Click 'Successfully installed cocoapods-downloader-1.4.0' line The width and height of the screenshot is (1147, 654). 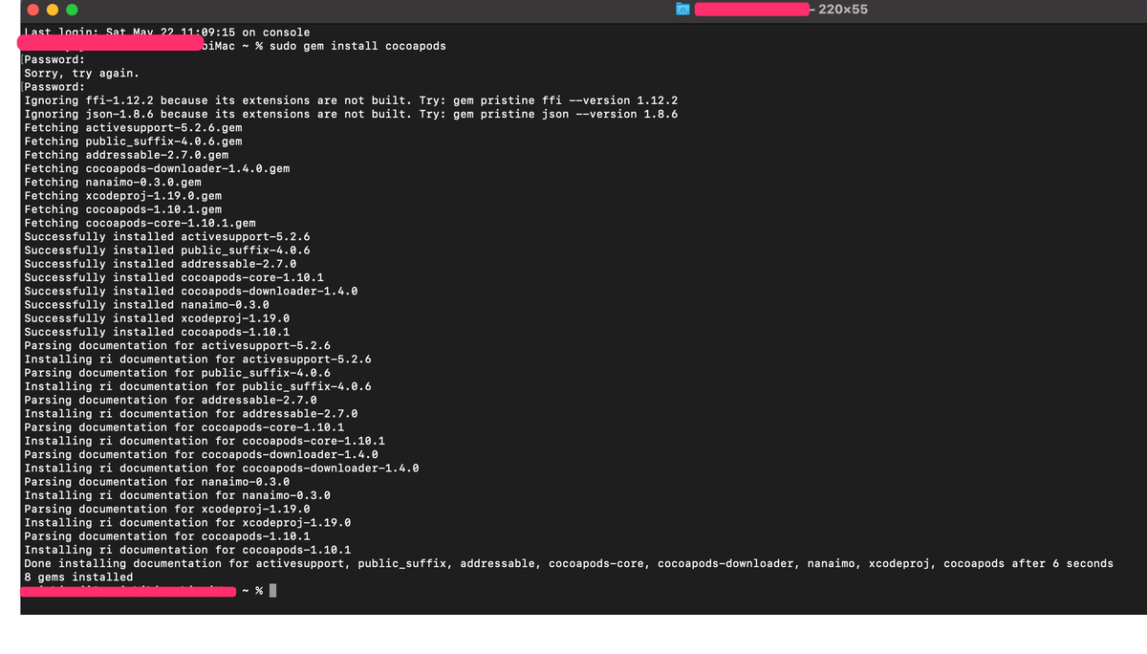[191, 291]
